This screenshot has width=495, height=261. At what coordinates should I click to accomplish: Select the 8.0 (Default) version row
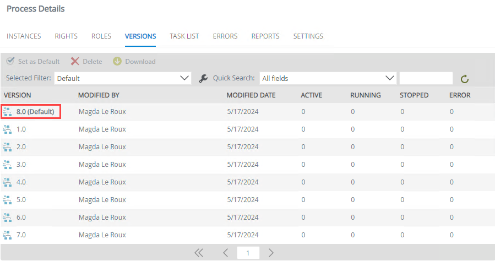pos(35,112)
